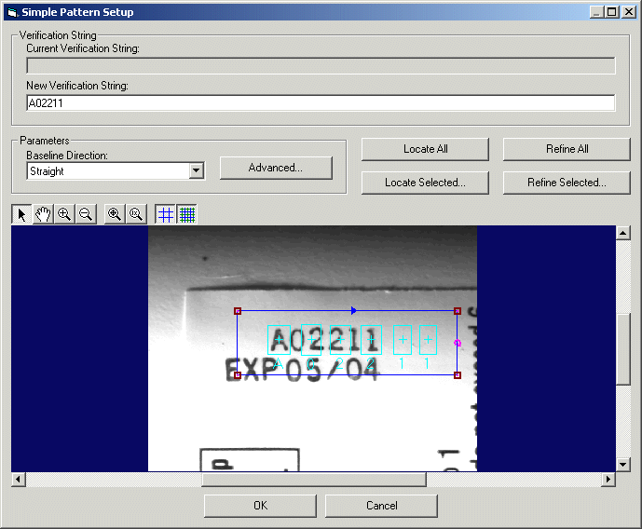642x529 pixels.
Task: Click the zoom out magnifier tool
Action: coord(85,214)
